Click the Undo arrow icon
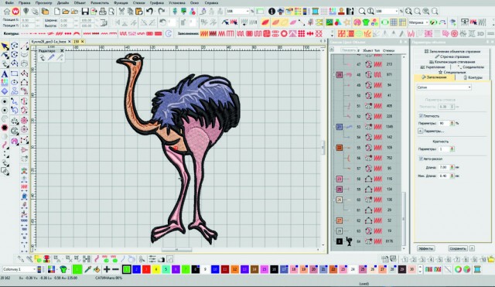This screenshot has width=495, height=287. point(149,12)
